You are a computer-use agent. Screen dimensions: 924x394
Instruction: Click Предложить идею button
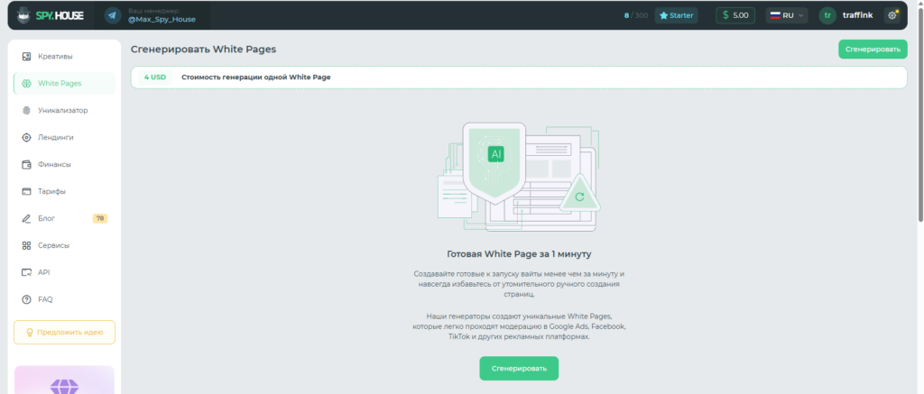64,332
